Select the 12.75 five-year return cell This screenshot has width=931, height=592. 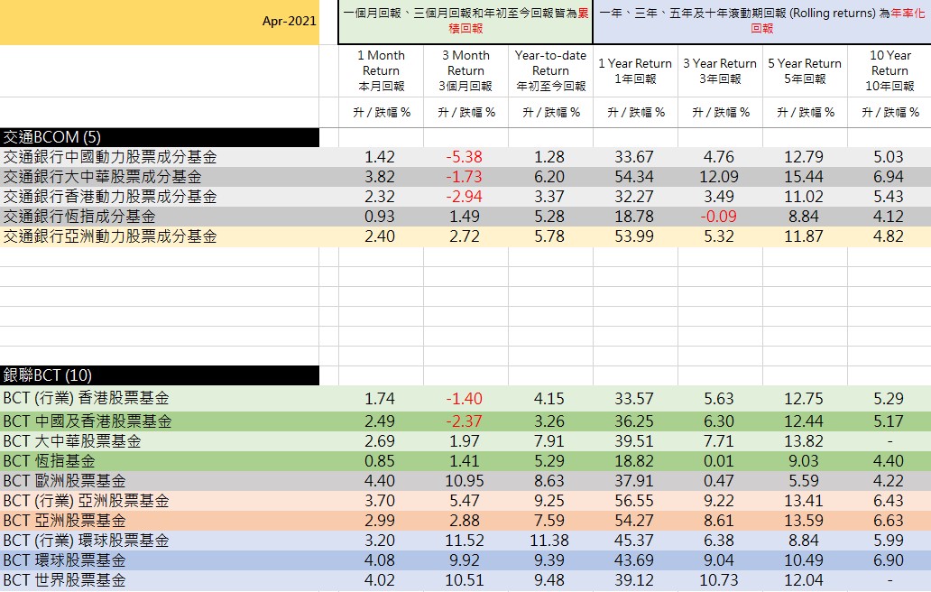[x=803, y=399]
